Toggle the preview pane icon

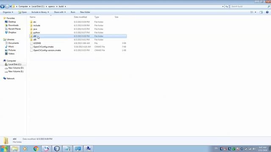click(261, 12)
